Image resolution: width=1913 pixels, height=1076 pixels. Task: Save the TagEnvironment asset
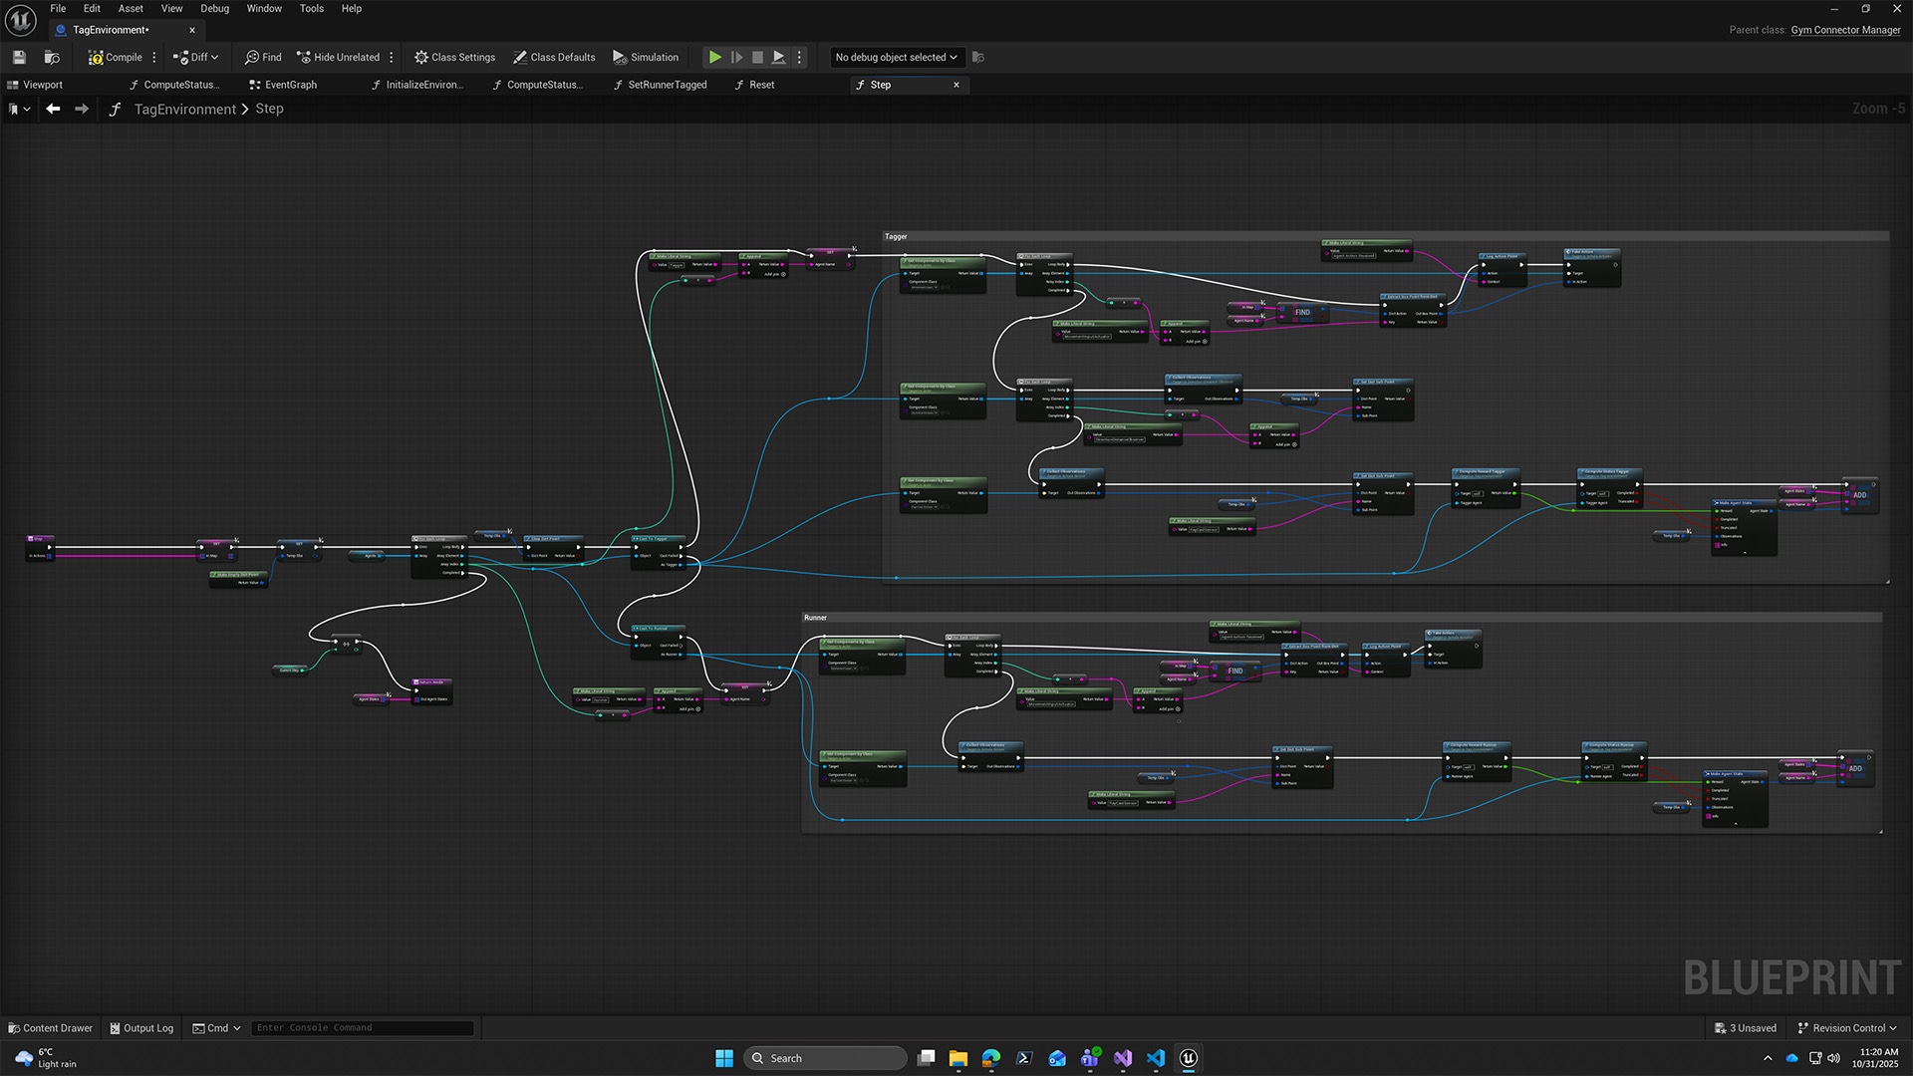[18, 57]
